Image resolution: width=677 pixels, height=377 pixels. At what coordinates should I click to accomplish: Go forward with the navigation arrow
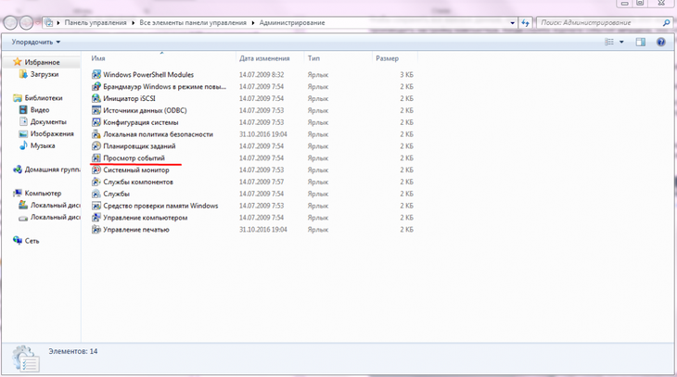[26, 22]
